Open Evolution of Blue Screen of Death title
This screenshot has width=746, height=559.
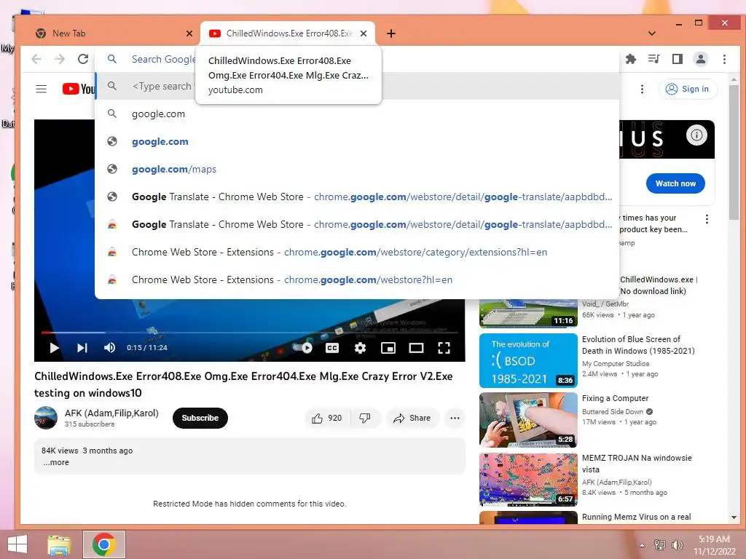638,345
